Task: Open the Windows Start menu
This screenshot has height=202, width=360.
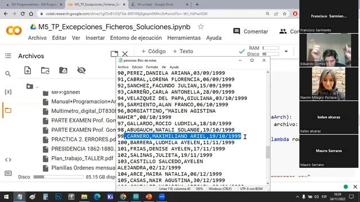Action: point(6,197)
